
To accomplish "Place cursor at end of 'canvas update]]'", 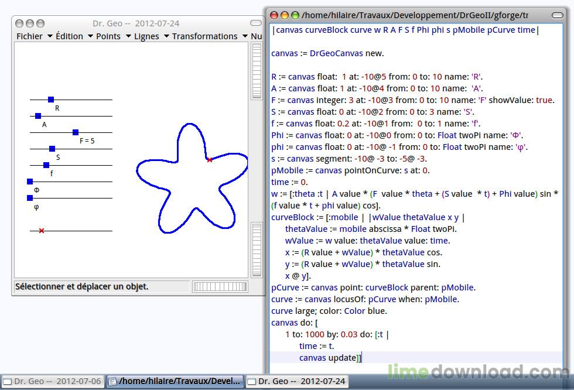I will (361, 358).
